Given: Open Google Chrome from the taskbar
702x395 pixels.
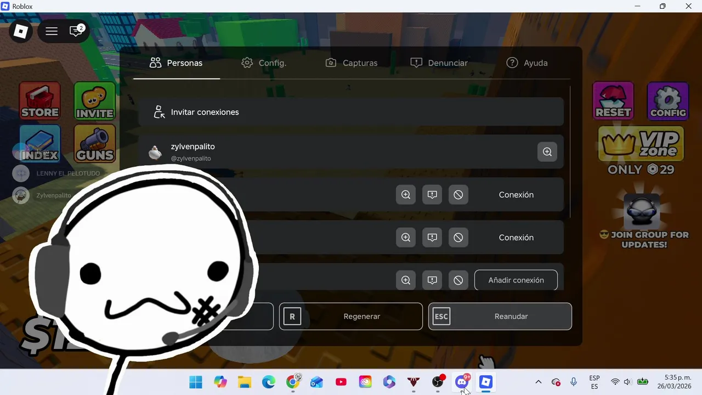Looking at the screenshot, I should tap(293, 382).
